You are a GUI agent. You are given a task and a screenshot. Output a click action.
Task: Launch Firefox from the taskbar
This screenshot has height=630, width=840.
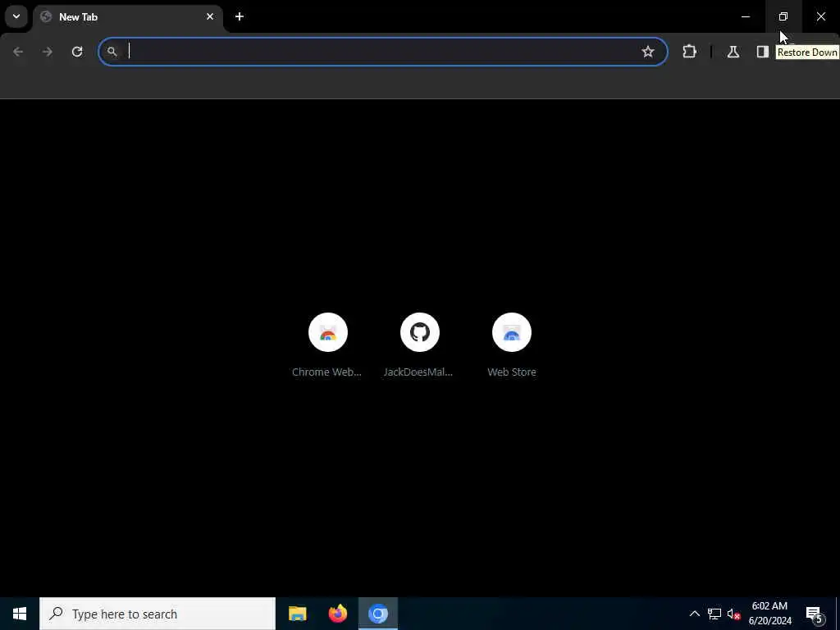[337, 614]
